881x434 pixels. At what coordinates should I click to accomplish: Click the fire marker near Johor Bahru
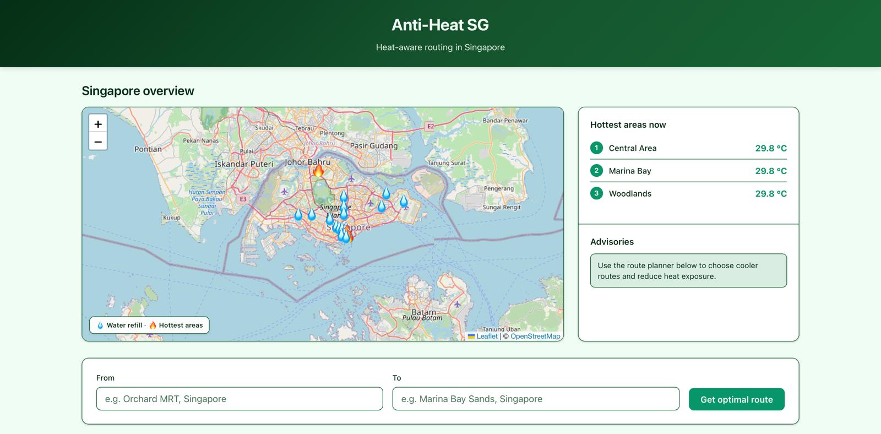point(318,170)
